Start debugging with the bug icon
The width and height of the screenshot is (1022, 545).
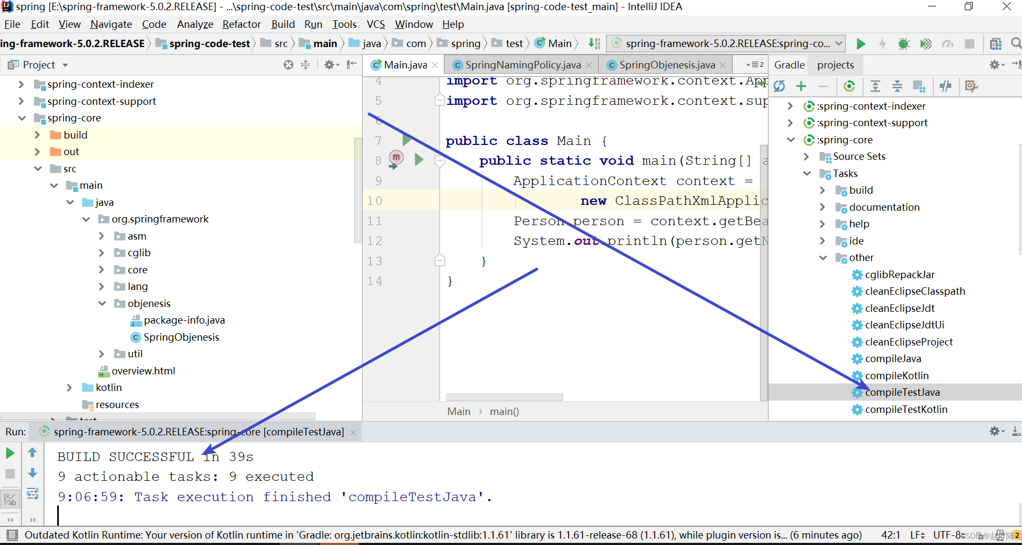pos(904,44)
